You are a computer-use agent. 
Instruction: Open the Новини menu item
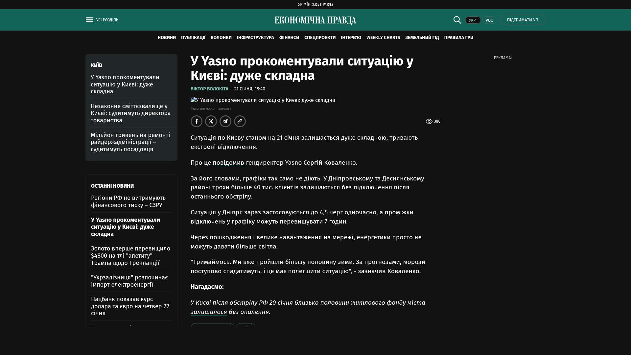pyautogui.click(x=167, y=38)
